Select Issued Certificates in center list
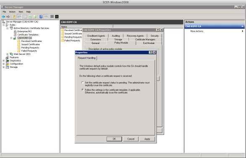The image size is (246, 158). (73, 34)
